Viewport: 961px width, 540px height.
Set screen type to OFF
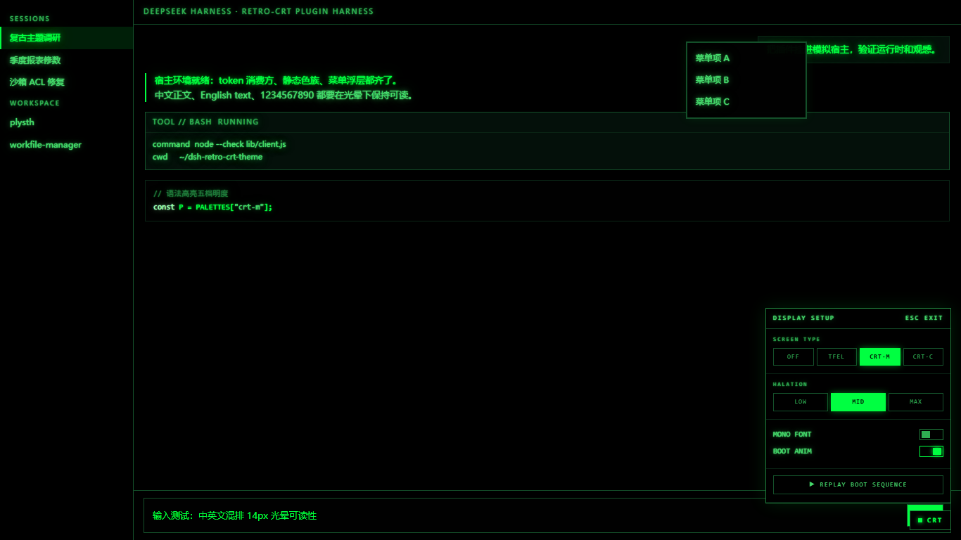click(793, 356)
